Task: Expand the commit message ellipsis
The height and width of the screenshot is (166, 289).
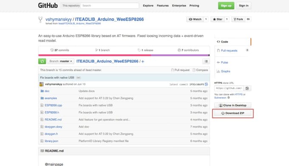Action: pyautogui.click(x=78, y=77)
